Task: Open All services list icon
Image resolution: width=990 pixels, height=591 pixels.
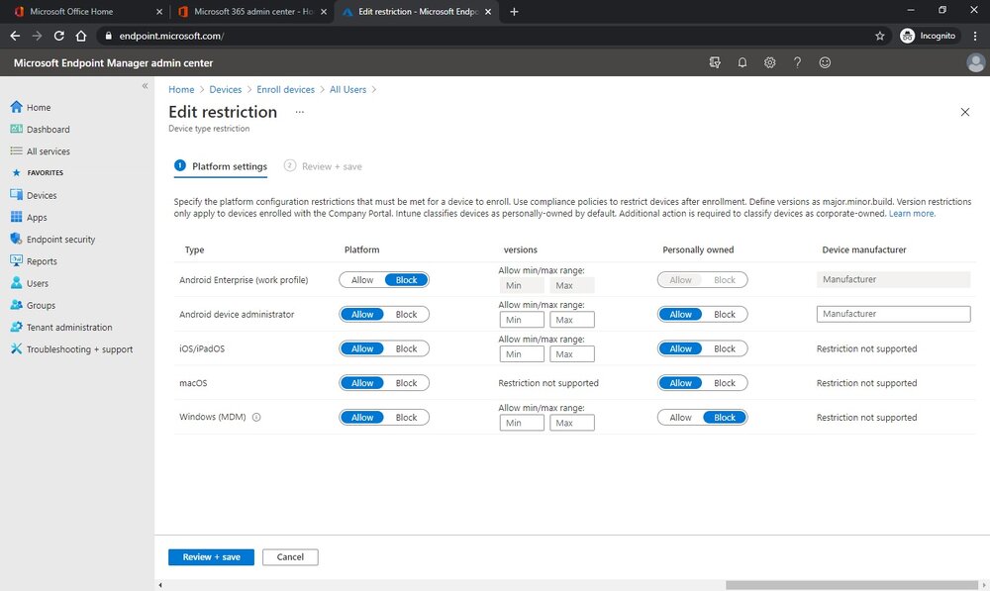Action: point(17,150)
